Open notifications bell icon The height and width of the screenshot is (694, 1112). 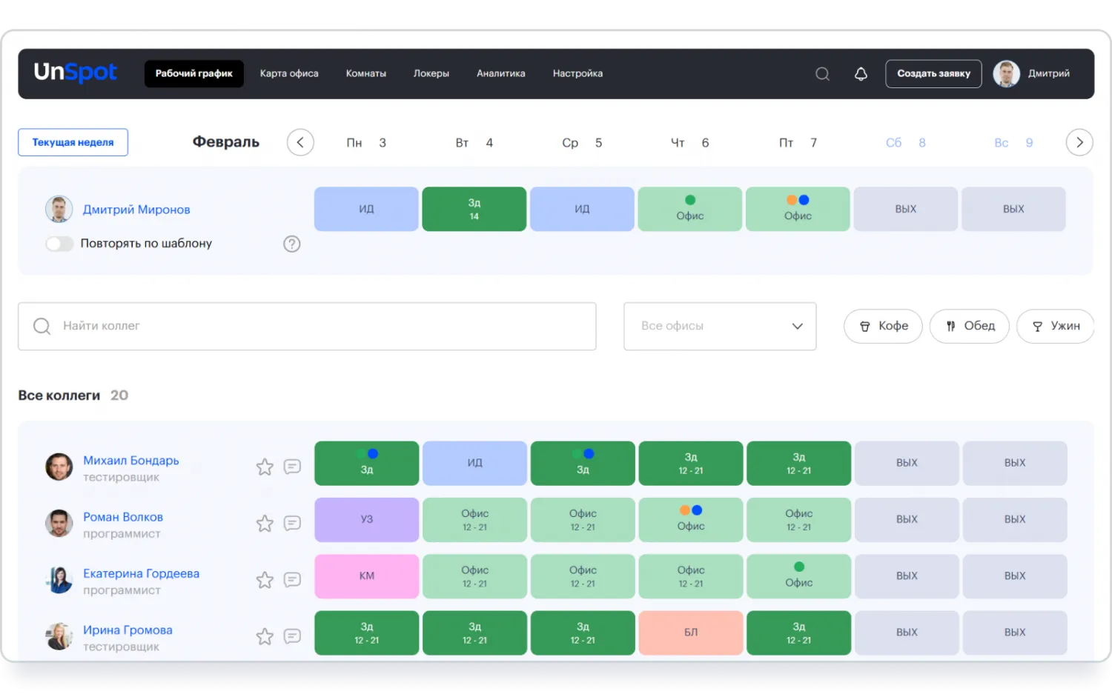coord(861,74)
